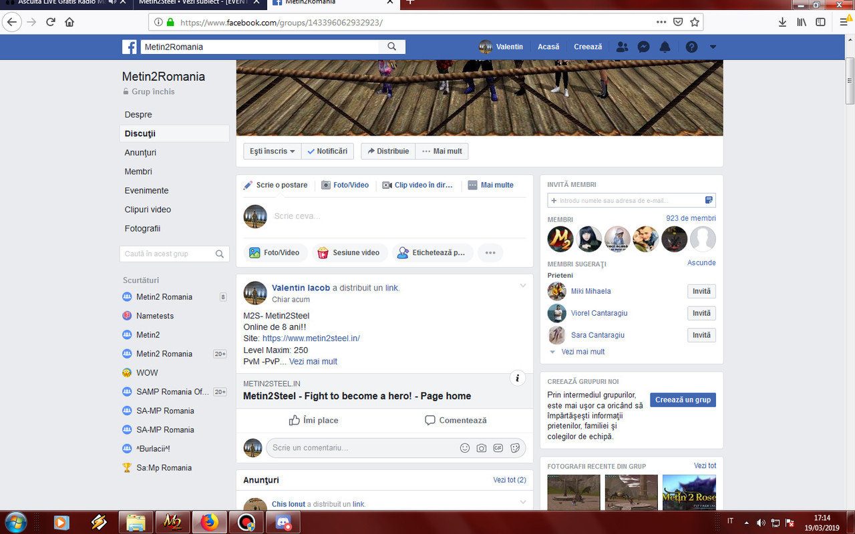The image size is (855, 534).
Task: Click Îmi place on Valentin's post
Action: tap(313, 421)
